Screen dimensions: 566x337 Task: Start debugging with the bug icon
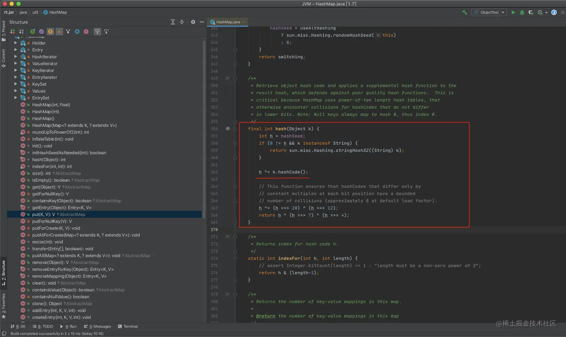pos(522,12)
